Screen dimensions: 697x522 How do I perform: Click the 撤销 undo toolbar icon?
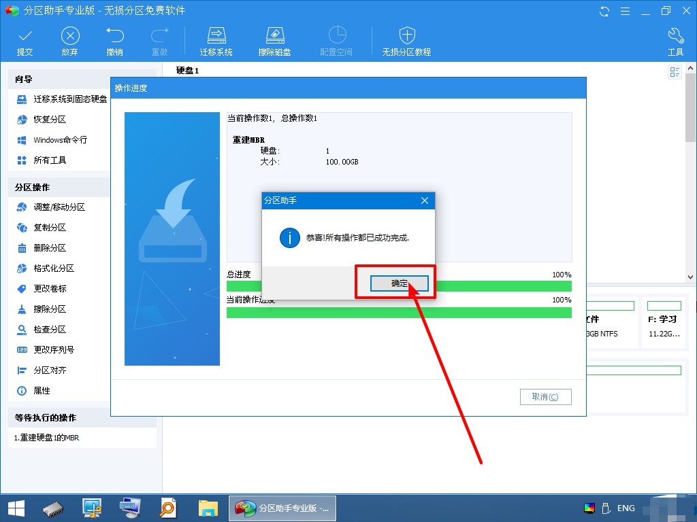click(114, 41)
